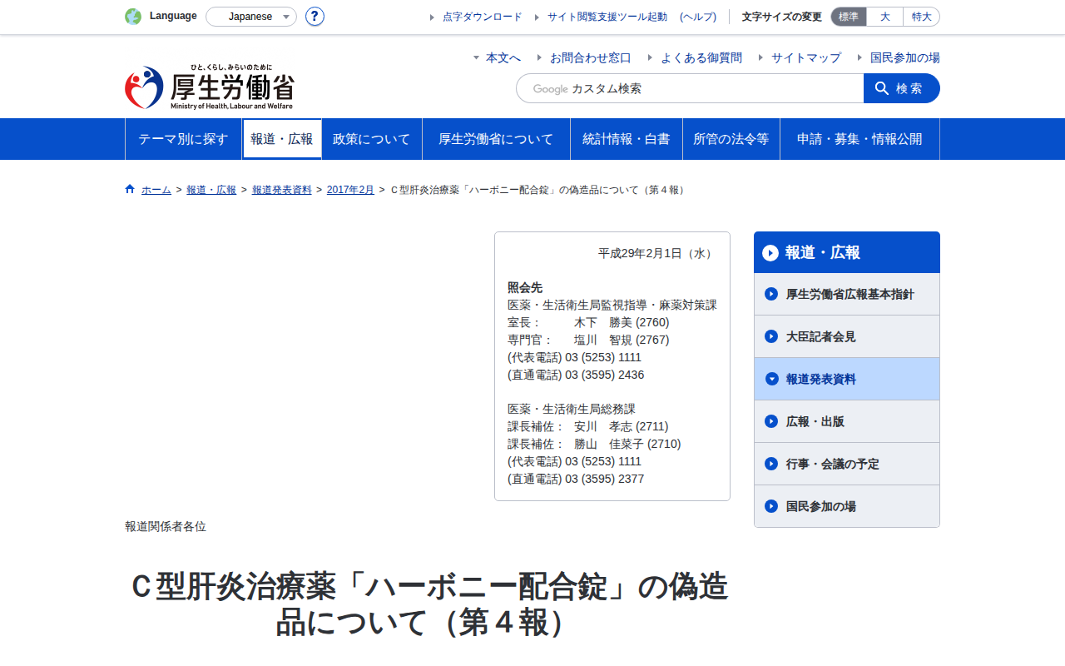
Task: Expand the 本文へ skip link arrow
Action: point(476,57)
